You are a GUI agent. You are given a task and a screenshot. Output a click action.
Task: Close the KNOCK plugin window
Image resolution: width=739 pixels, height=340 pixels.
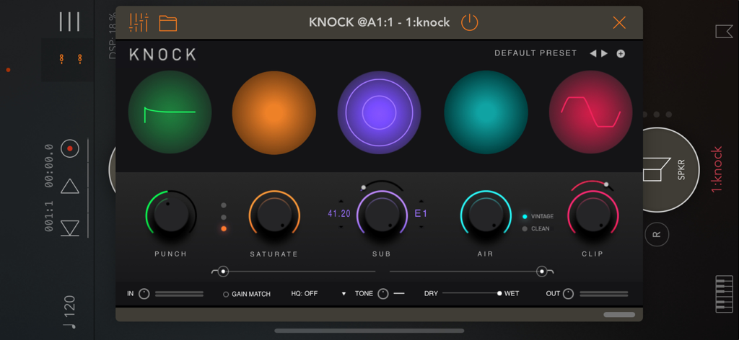pyautogui.click(x=618, y=22)
